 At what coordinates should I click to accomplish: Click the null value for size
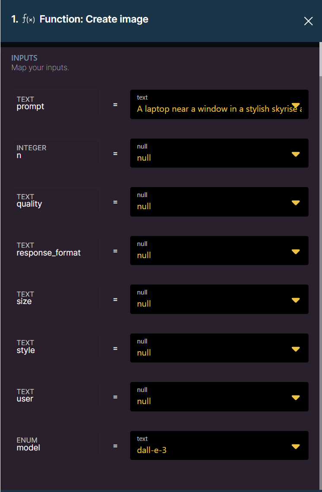point(144,304)
